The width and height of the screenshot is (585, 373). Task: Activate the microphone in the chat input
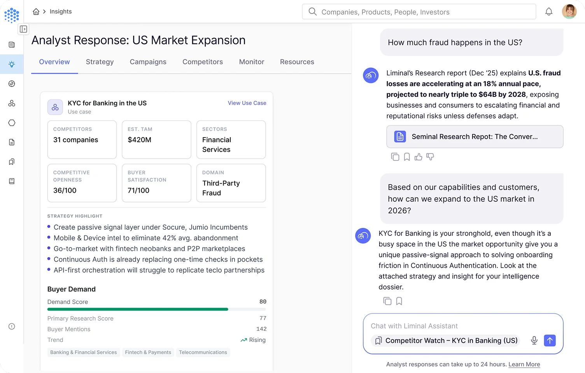point(534,340)
